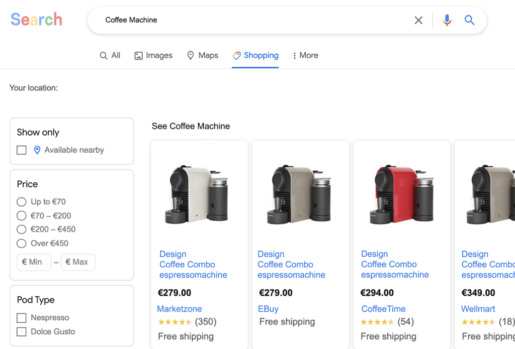515x349 pixels.
Task: Select the Up to €70 price option
Action: point(21,202)
